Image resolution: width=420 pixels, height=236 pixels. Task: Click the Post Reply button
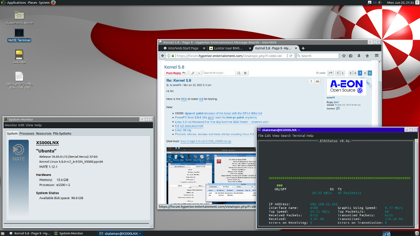point(176,73)
